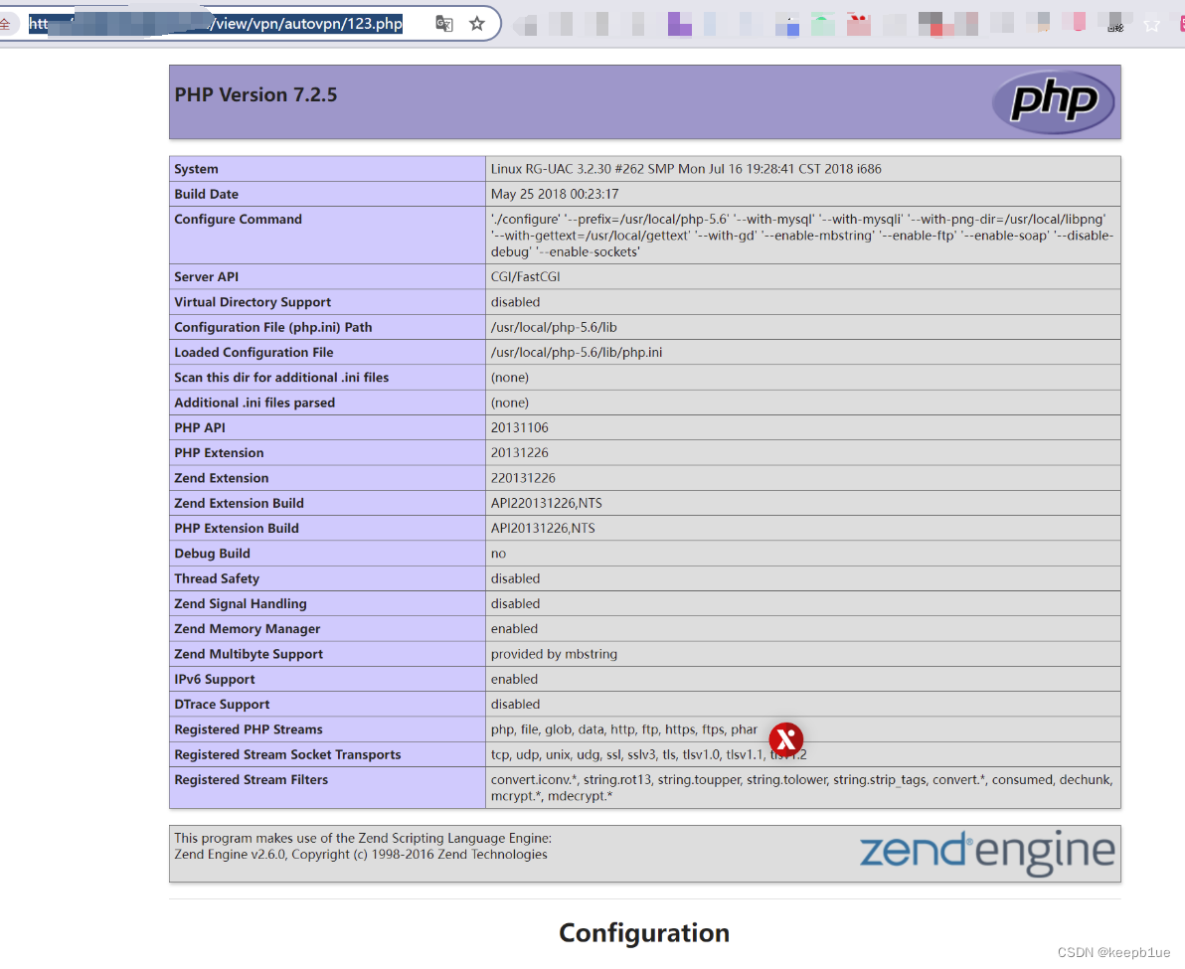Select 'Registered Stream Socket Transports' label
Screen dimensions: 1185x969
point(288,755)
